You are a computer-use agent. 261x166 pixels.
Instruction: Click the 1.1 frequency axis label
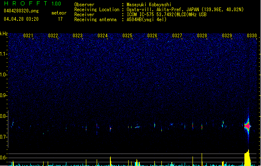tap(3, 54)
